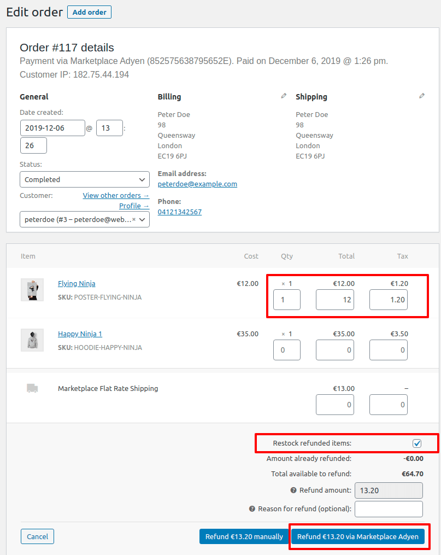Expand the order Status dropdown

tap(85, 179)
